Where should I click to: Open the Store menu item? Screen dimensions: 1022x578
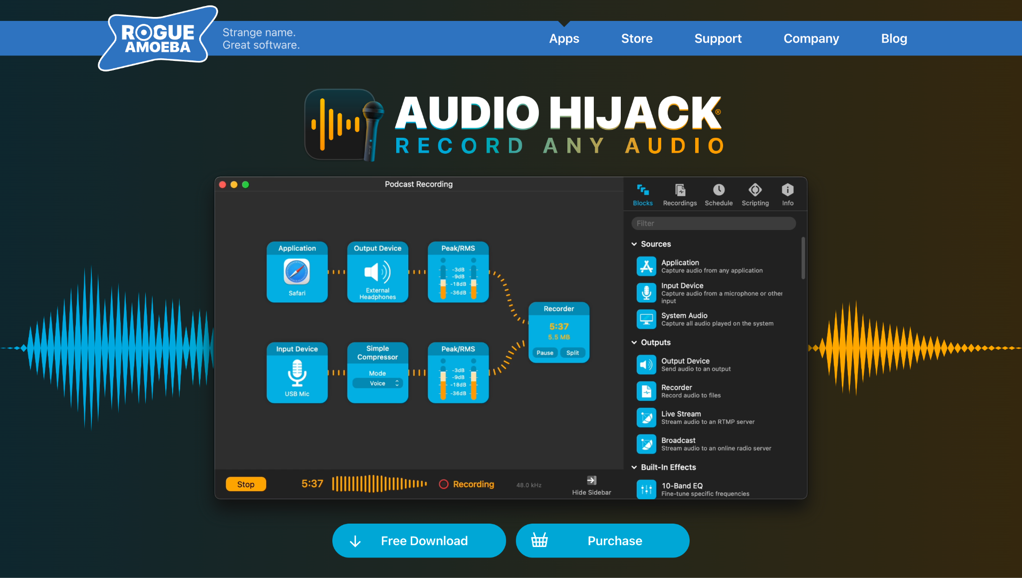(x=637, y=38)
